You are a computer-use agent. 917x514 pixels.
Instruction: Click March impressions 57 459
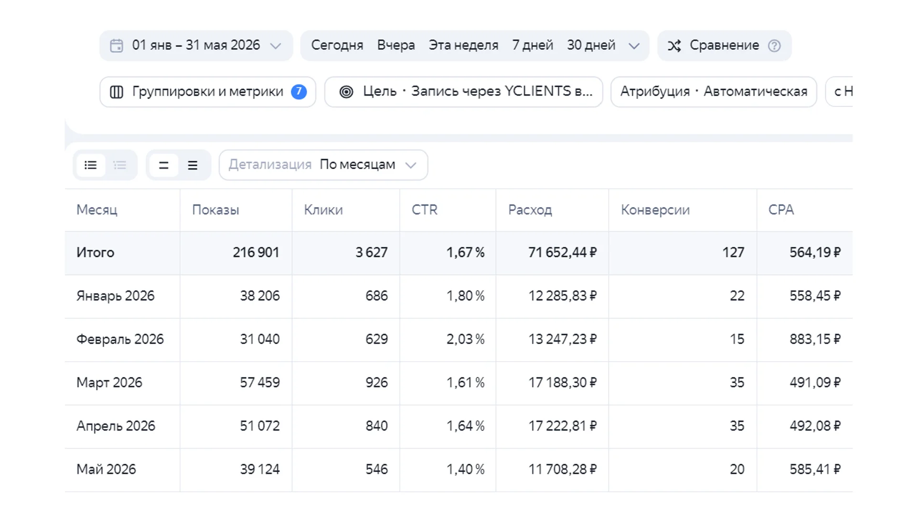260,383
